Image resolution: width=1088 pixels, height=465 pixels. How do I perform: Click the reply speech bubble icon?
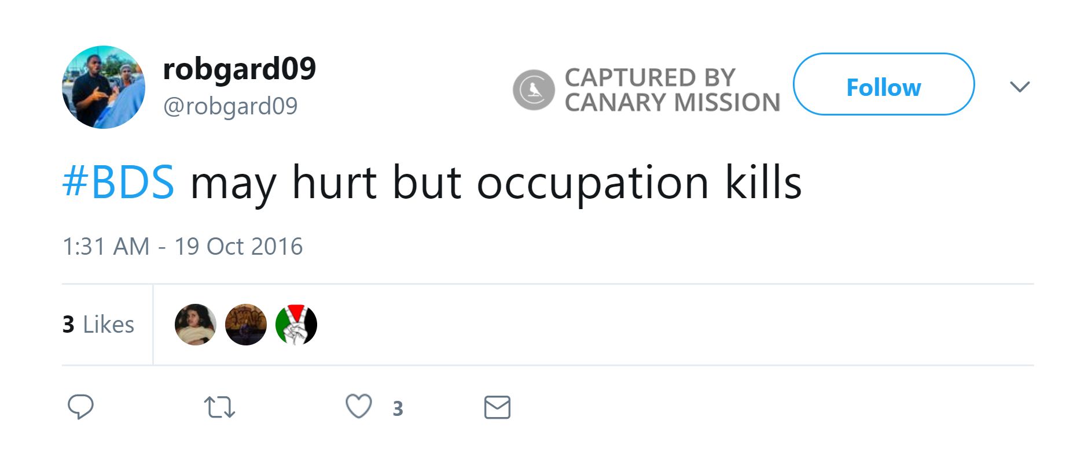click(x=80, y=407)
